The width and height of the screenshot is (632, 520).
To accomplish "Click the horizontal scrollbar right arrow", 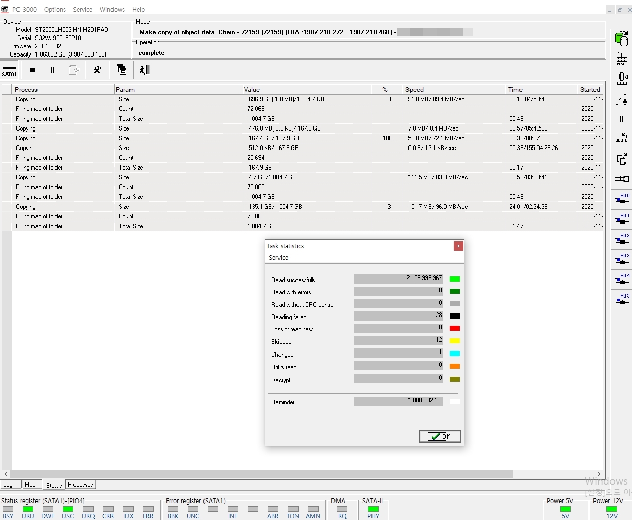I will click(599, 474).
